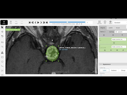Screen dimensions: 127x95
Task: Play the frame sequence
Action: [x=38, y=22]
